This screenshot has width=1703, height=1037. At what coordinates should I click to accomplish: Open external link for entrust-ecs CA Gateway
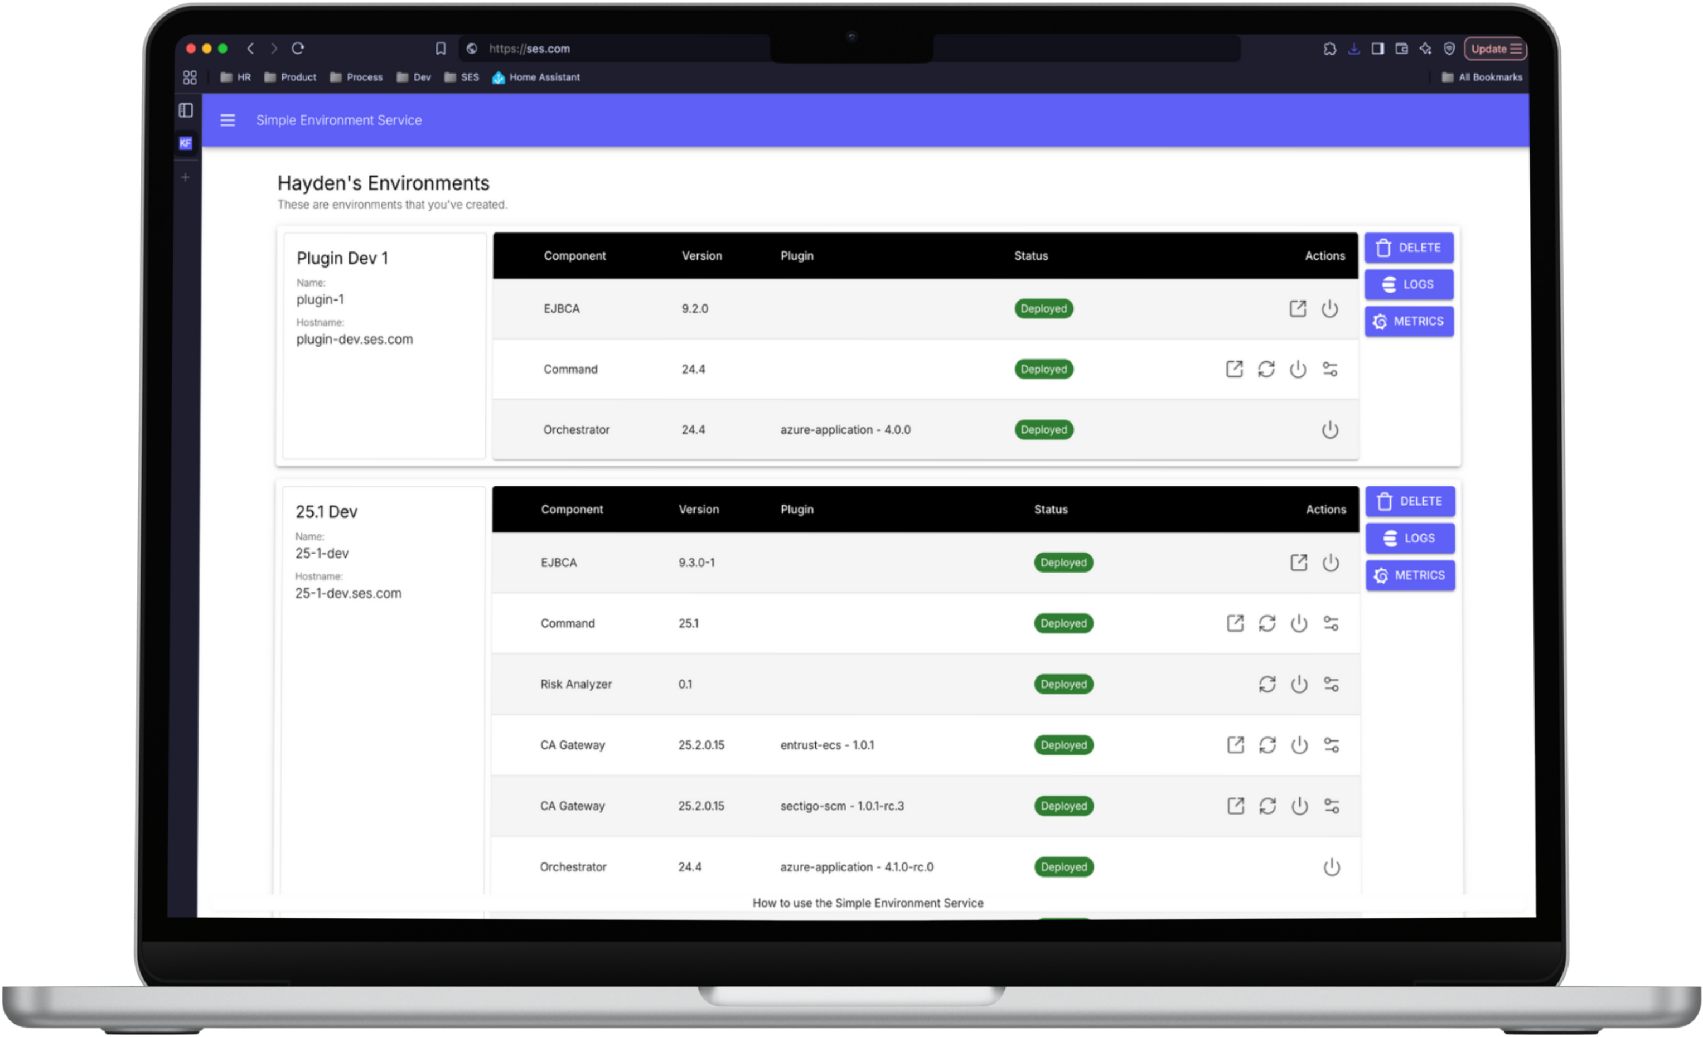coord(1235,745)
